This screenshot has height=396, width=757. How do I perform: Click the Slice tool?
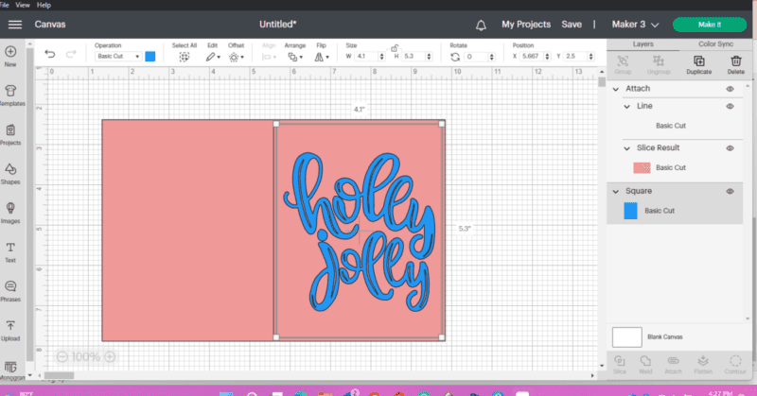tap(620, 365)
